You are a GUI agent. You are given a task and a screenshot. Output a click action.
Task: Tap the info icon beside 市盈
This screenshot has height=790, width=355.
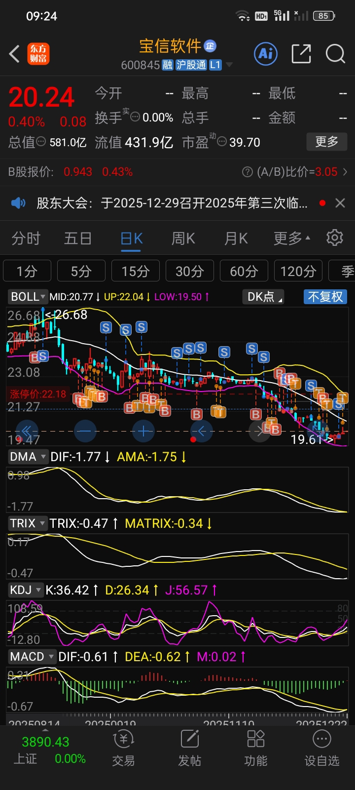tap(222, 142)
